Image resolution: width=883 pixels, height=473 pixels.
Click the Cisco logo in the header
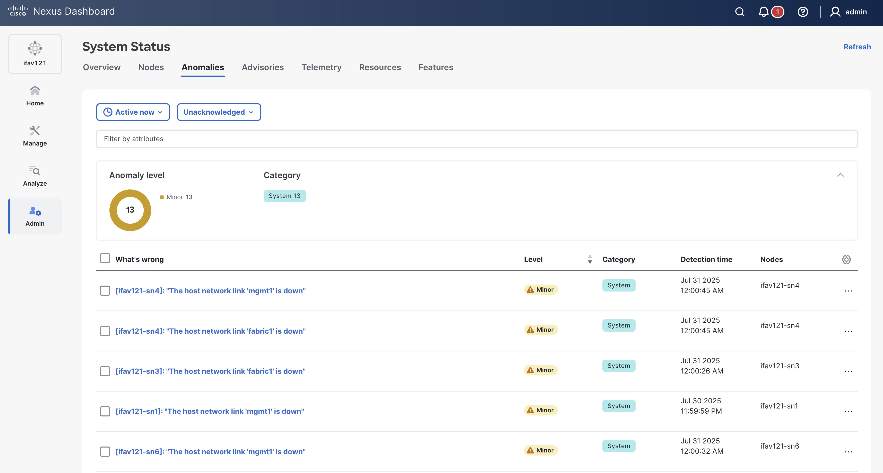(x=18, y=11)
